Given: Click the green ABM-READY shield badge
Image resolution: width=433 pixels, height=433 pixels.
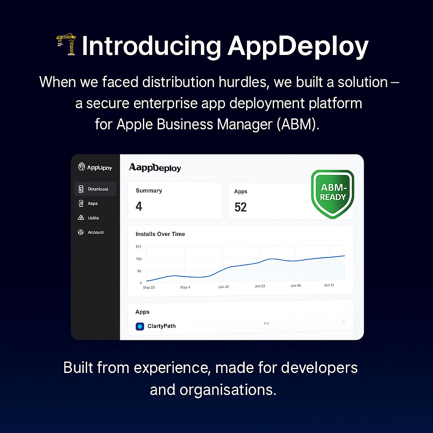Looking at the screenshot, I should click(x=332, y=194).
